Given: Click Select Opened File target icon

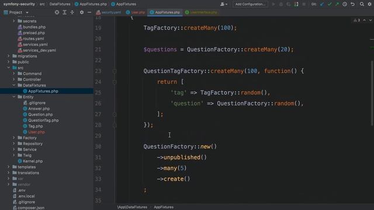Looking at the screenshot, I should click(57, 12).
